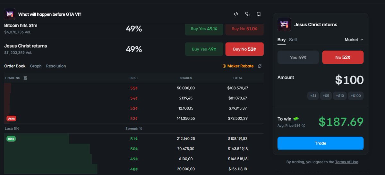
Task: Click the GTA VI market thumbnail in header
Action: point(10,14)
